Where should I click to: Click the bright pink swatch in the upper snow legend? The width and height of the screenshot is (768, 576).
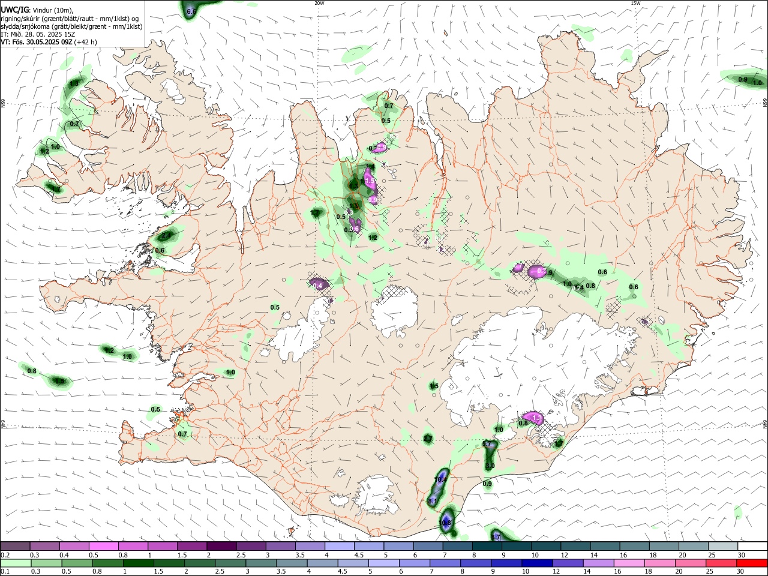click(103, 546)
